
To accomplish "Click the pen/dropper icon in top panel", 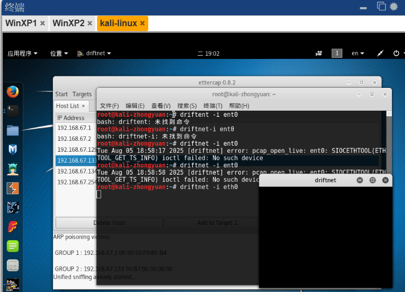I will coord(380,53).
